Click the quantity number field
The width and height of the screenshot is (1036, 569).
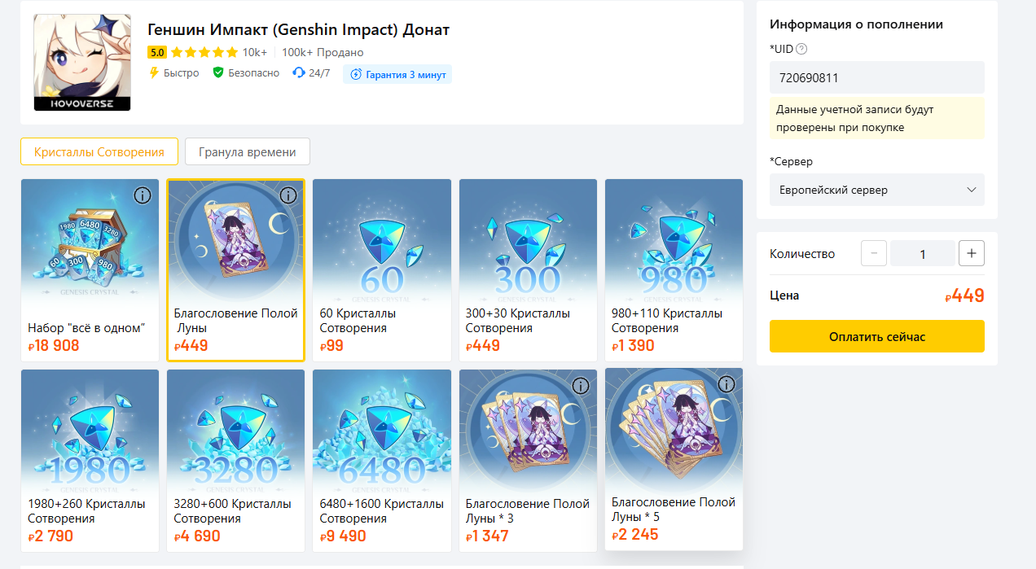pos(923,253)
